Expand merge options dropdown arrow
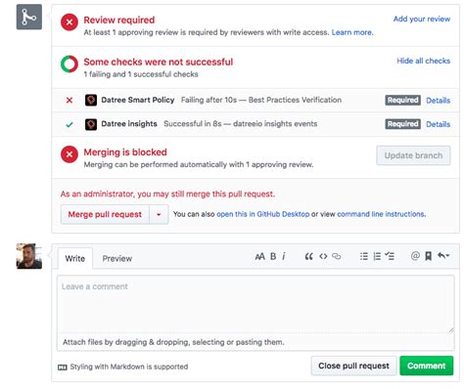The height and width of the screenshot is (389, 464). pyautogui.click(x=159, y=214)
